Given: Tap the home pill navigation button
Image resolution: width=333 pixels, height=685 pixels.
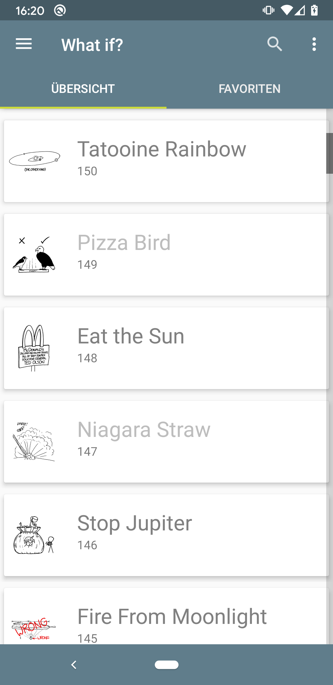Looking at the screenshot, I should pyautogui.click(x=166, y=665).
